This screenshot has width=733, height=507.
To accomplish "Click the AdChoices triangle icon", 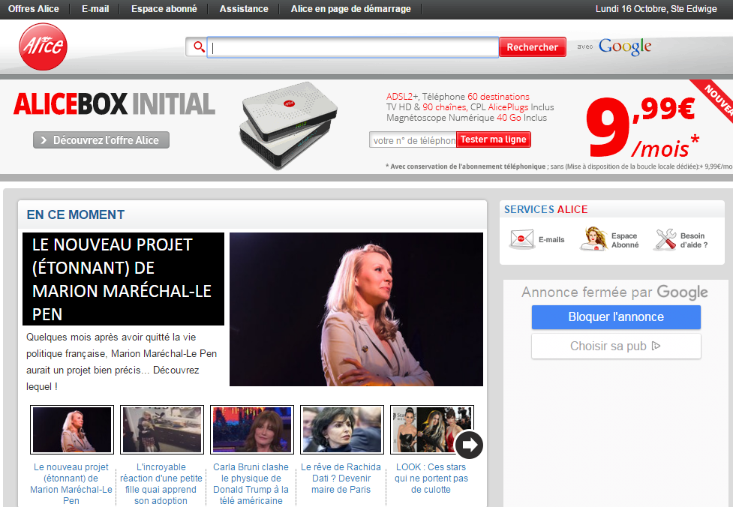I will 656,346.
